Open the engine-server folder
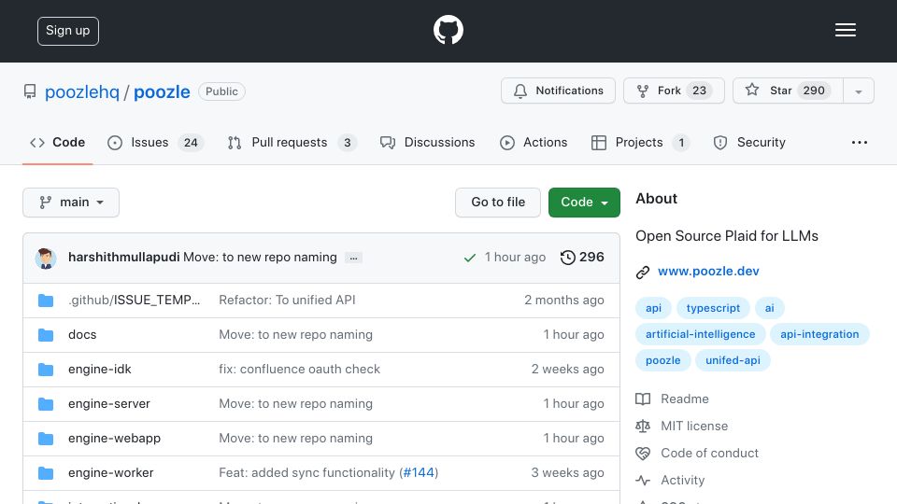The image size is (897, 504). pyautogui.click(x=108, y=404)
